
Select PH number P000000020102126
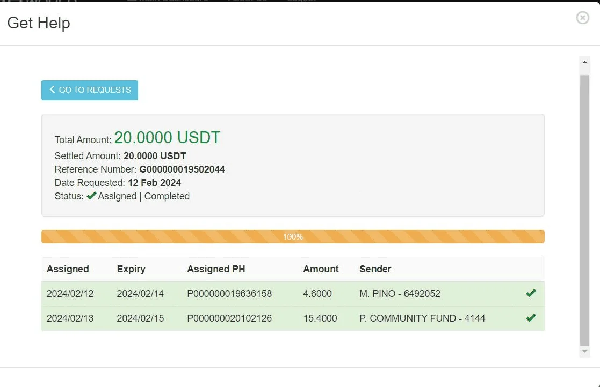[229, 318]
